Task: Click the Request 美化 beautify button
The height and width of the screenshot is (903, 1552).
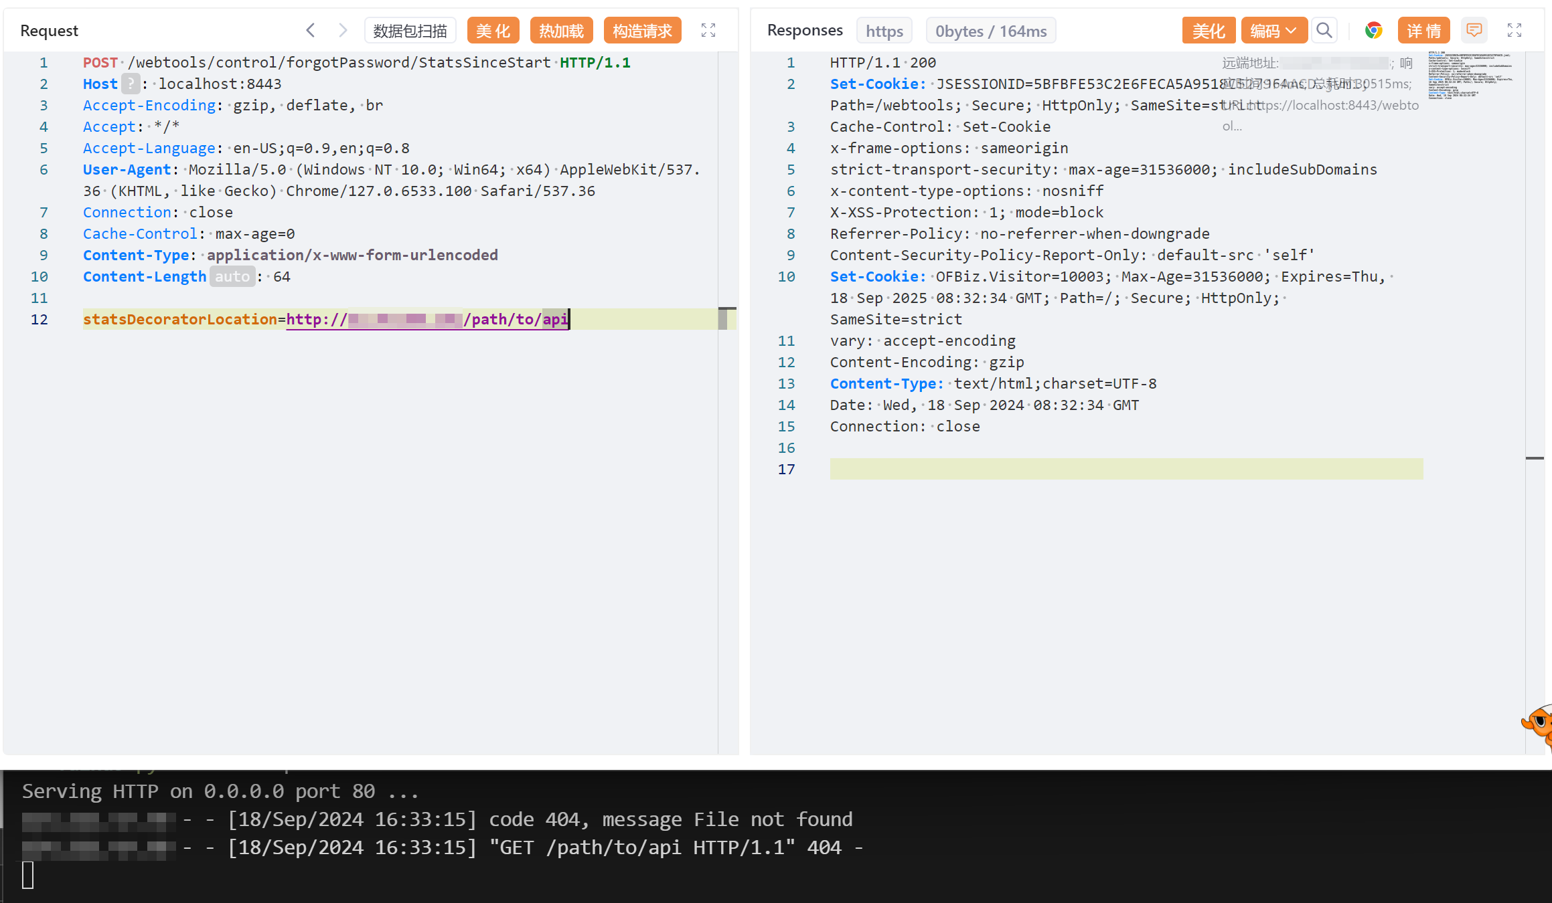Action: pyautogui.click(x=493, y=31)
